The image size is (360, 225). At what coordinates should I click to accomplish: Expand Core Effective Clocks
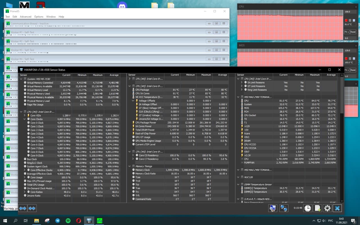pos(25,170)
